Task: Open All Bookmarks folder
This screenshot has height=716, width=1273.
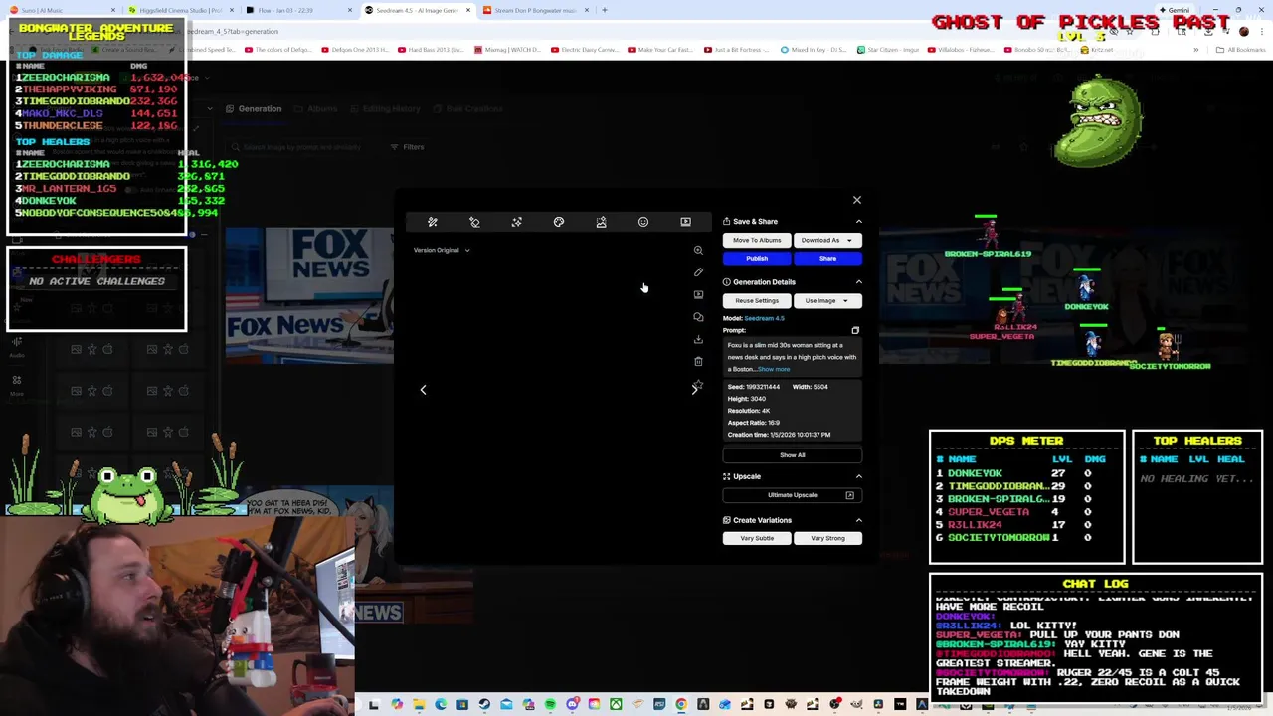Action: (1241, 50)
